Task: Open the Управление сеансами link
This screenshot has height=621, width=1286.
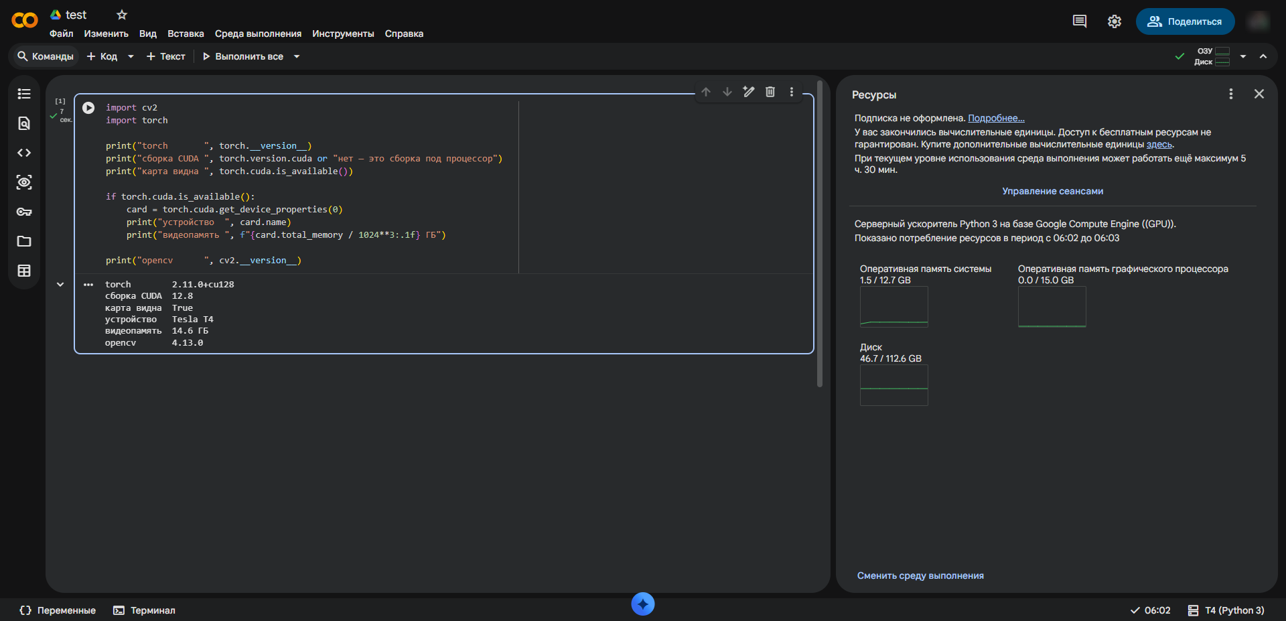Action: [1053, 191]
